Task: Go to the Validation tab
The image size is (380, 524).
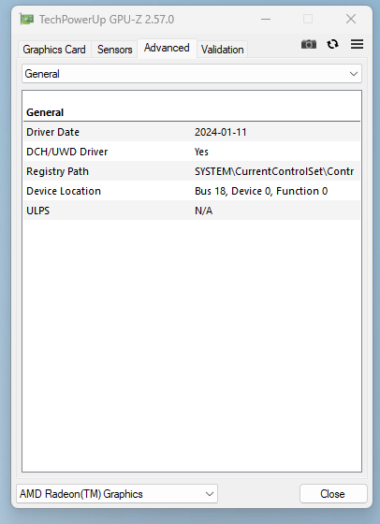Action: 222,50
